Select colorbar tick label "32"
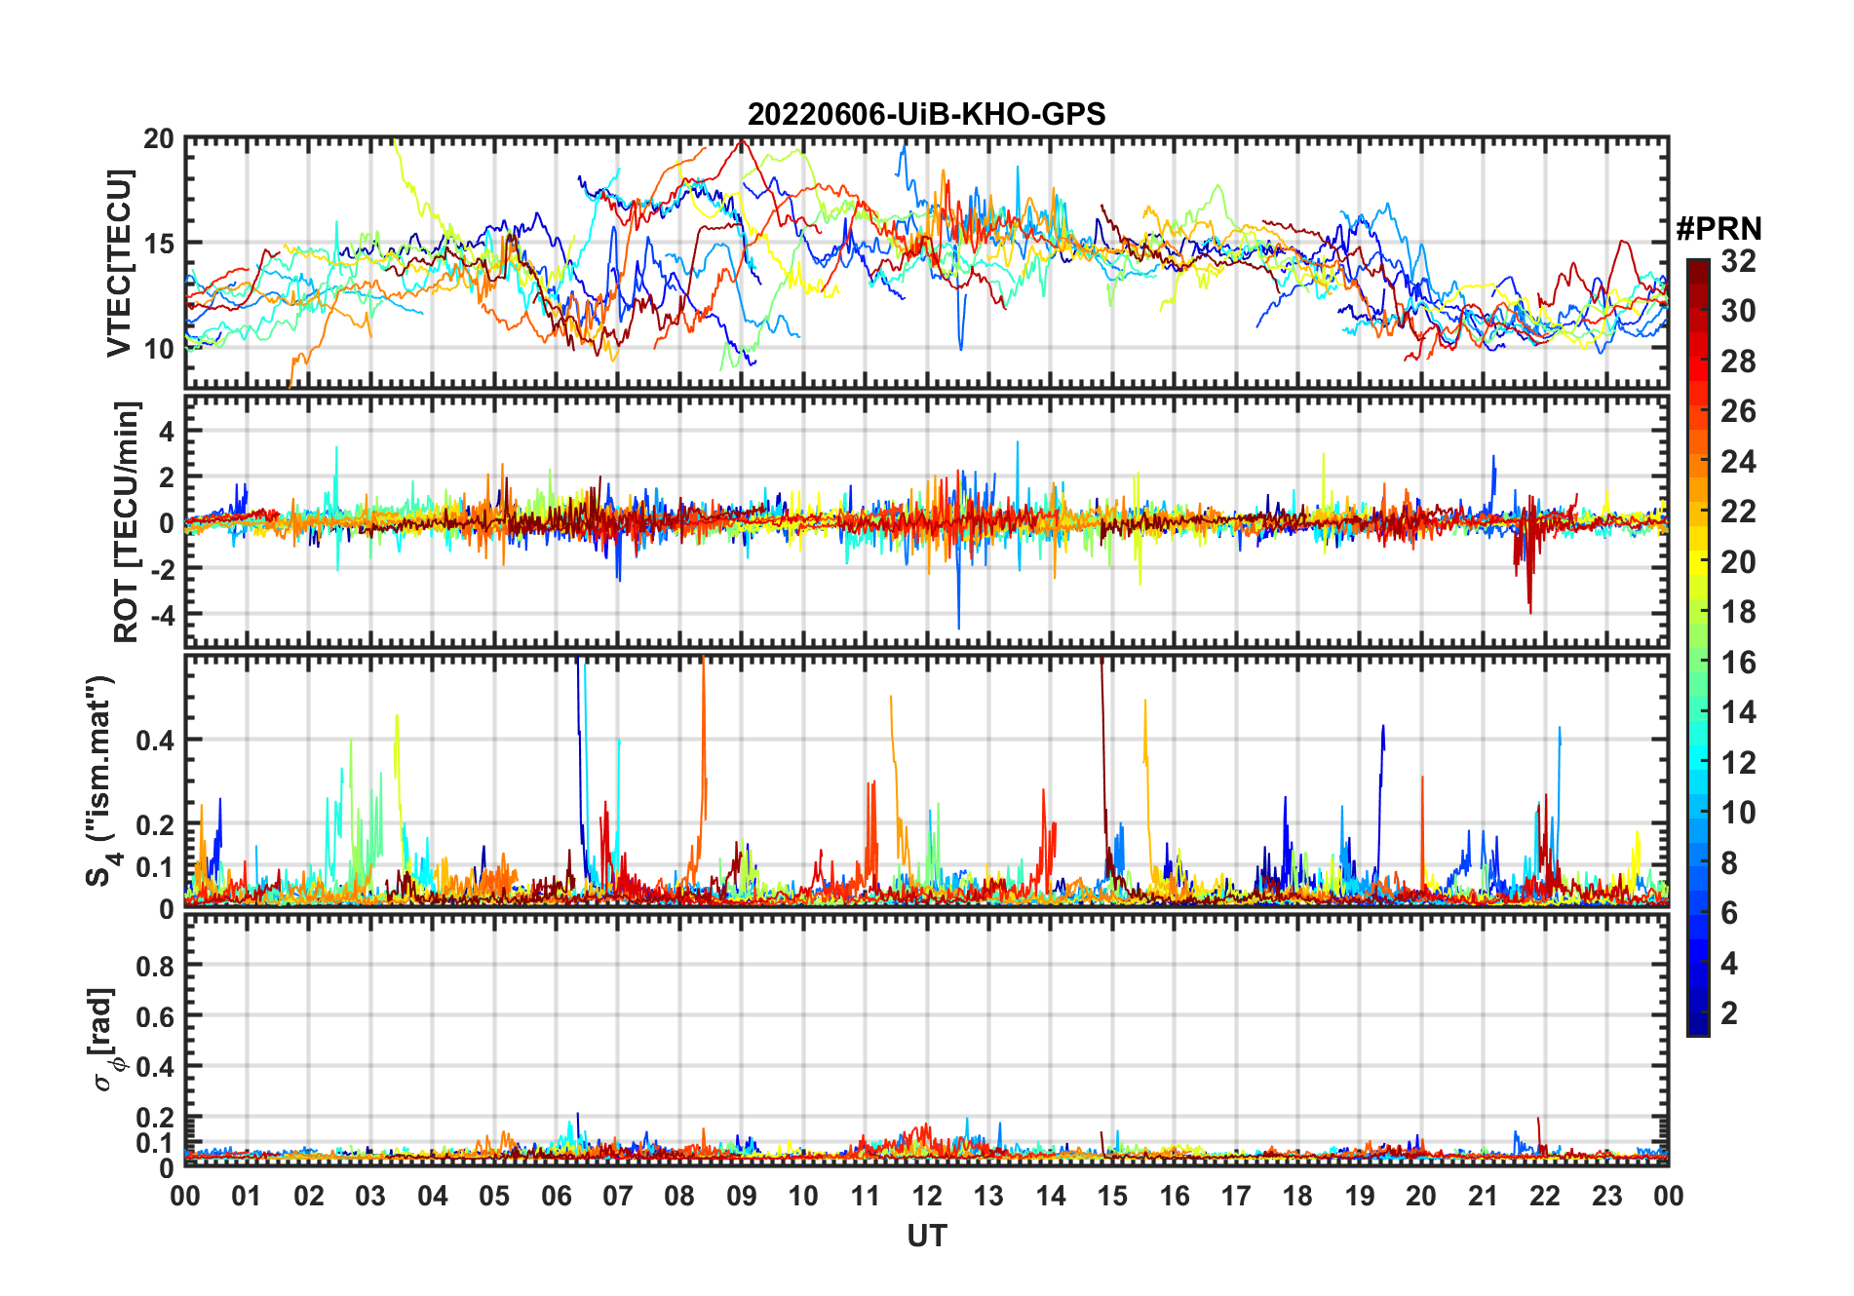The image size is (1854, 1296). click(1738, 261)
